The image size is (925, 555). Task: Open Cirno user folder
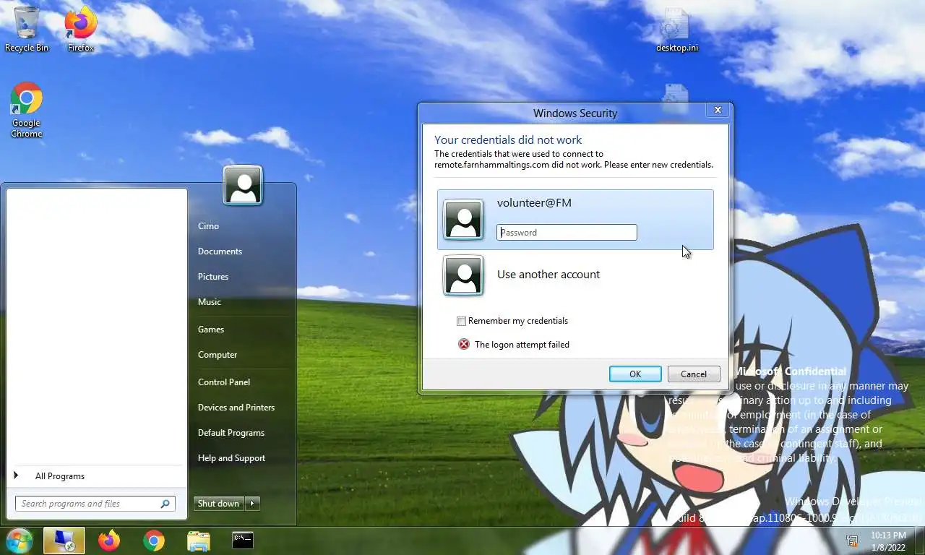point(208,226)
